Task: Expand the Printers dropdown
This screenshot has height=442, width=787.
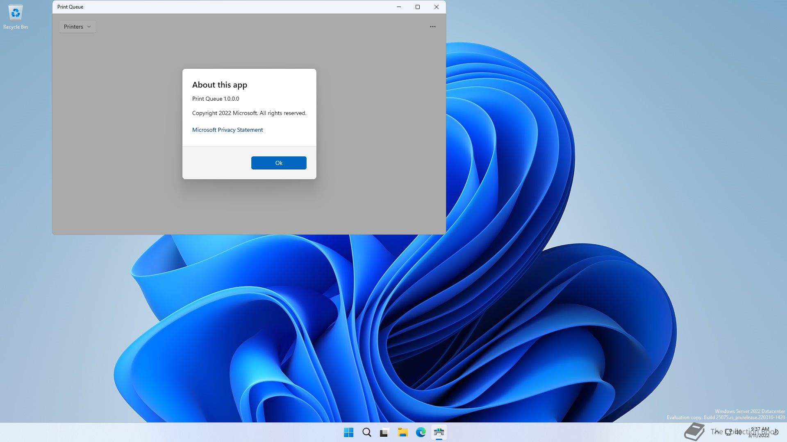Action: (x=77, y=27)
